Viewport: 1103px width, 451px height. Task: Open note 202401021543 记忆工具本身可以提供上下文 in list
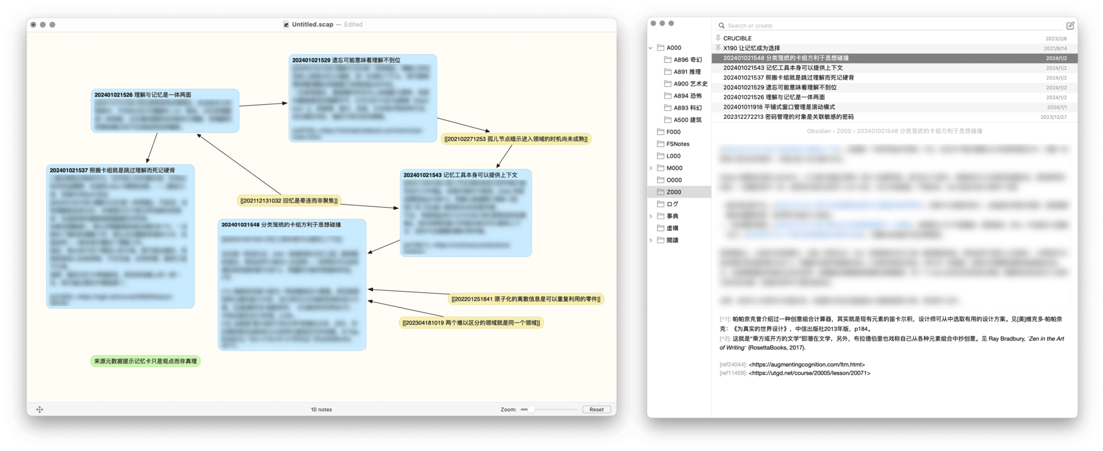[894, 68]
